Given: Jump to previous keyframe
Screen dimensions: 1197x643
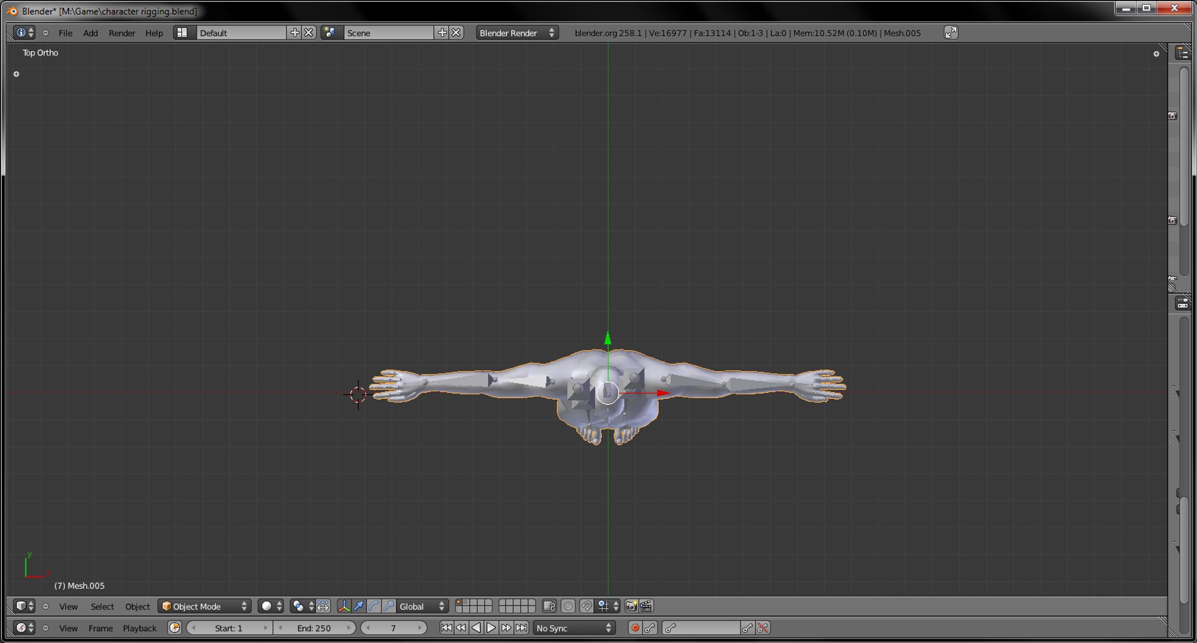Looking at the screenshot, I should (x=461, y=628).
